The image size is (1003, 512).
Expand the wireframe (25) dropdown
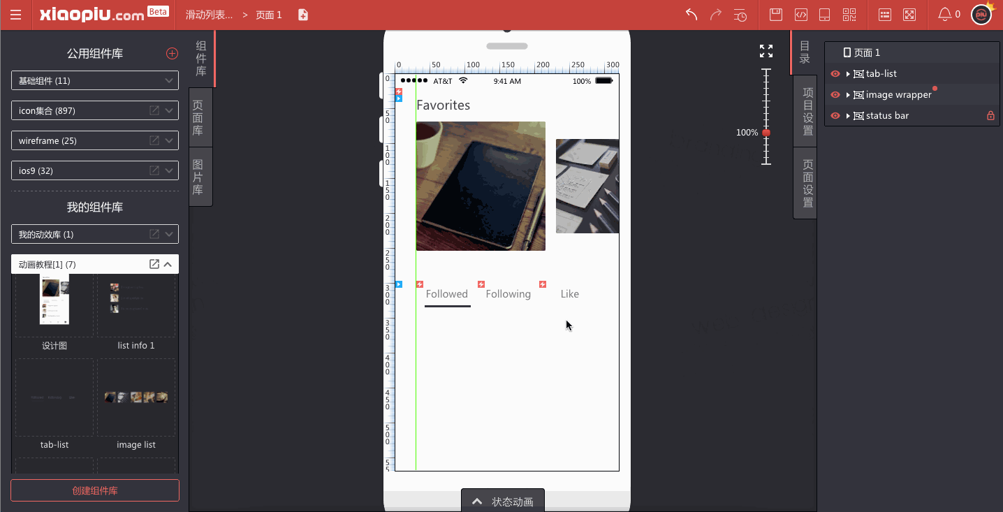pos(169,140)
